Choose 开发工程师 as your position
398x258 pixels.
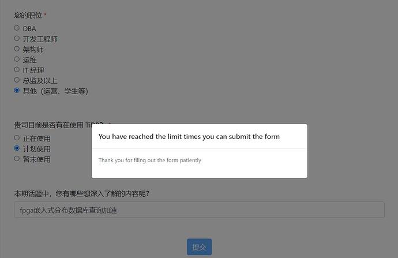click(17, 38)
